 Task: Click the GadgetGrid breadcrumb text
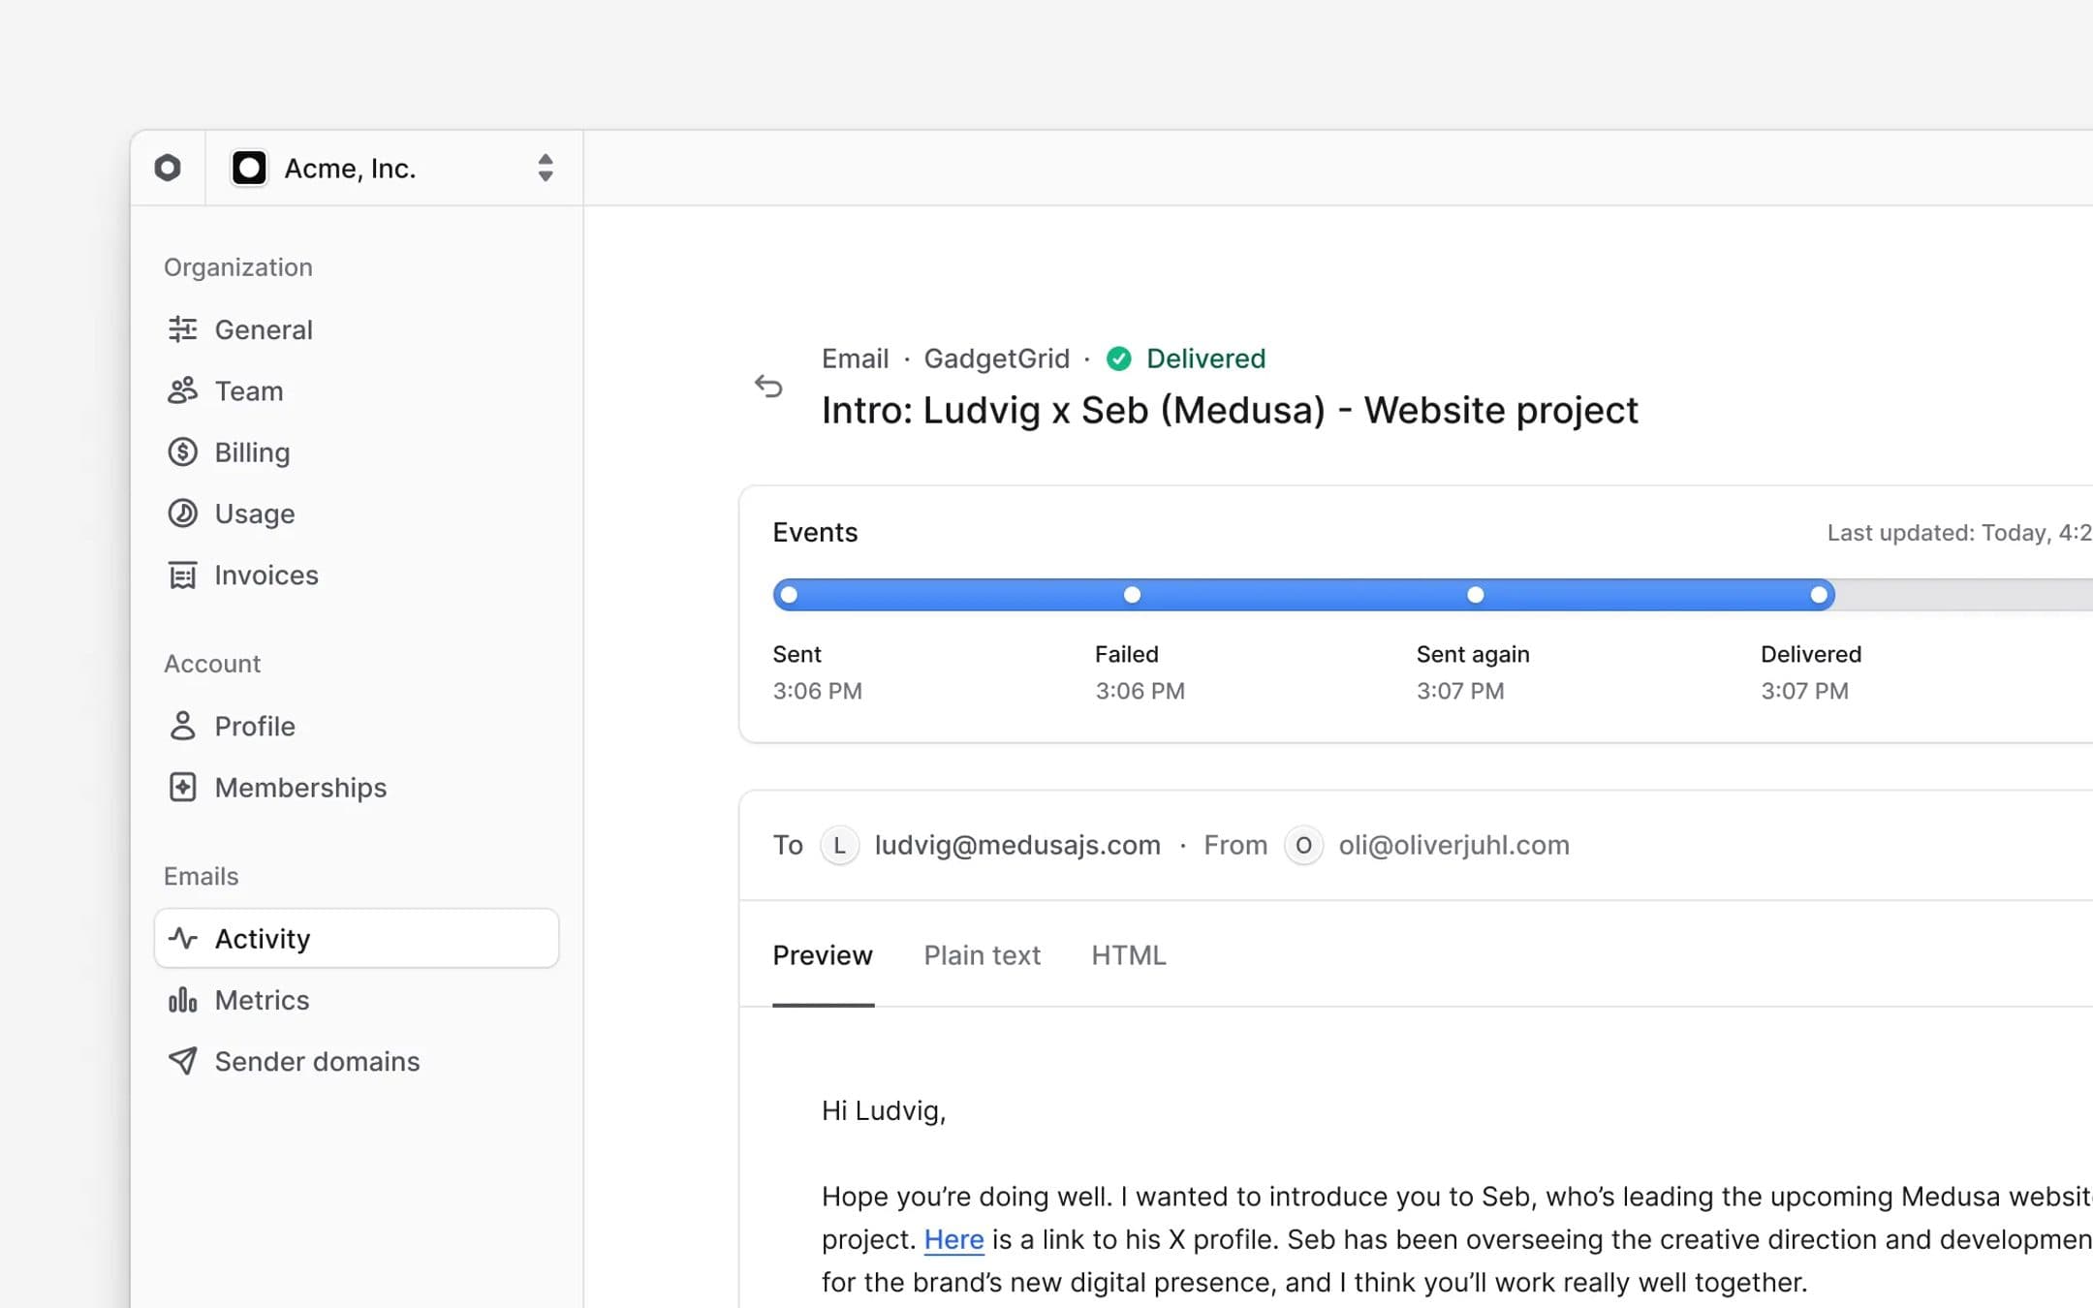996,358
